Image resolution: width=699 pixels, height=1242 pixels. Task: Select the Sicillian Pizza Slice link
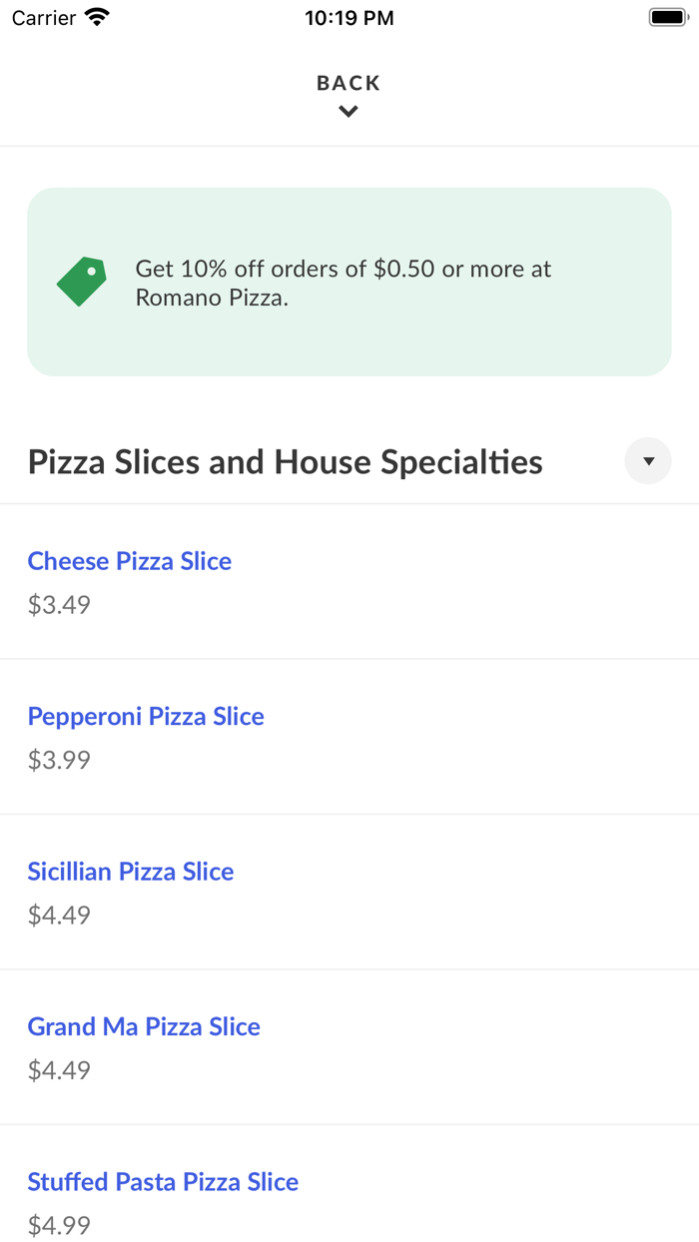pos(131,872)
